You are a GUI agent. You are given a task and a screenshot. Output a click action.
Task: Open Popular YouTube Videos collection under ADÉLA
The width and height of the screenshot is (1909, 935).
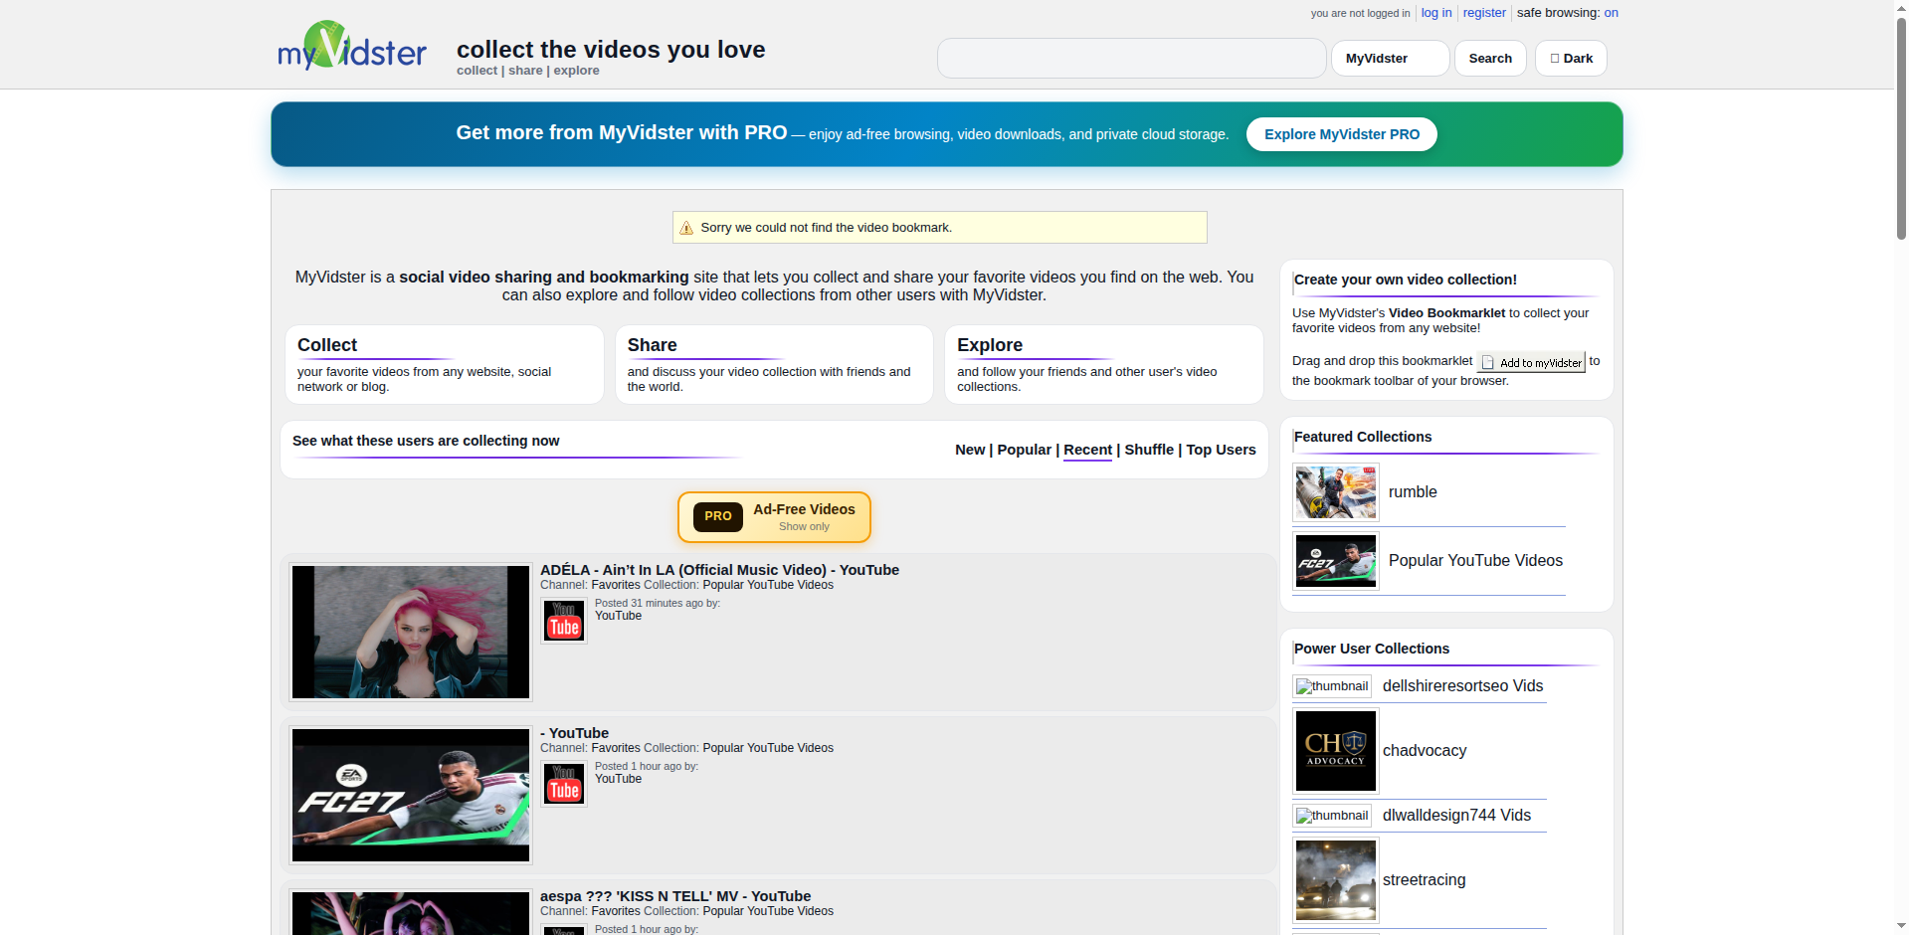[x=768, y=585]
